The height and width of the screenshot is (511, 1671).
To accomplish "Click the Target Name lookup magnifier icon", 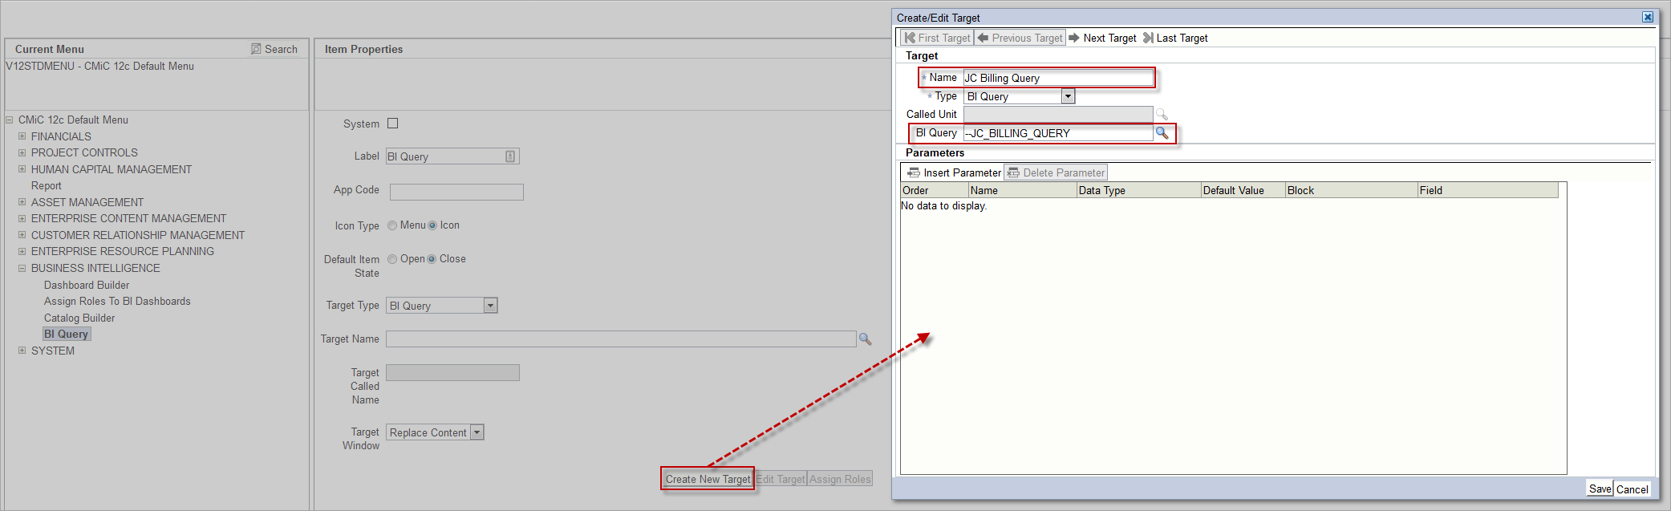I will point(865,339).
